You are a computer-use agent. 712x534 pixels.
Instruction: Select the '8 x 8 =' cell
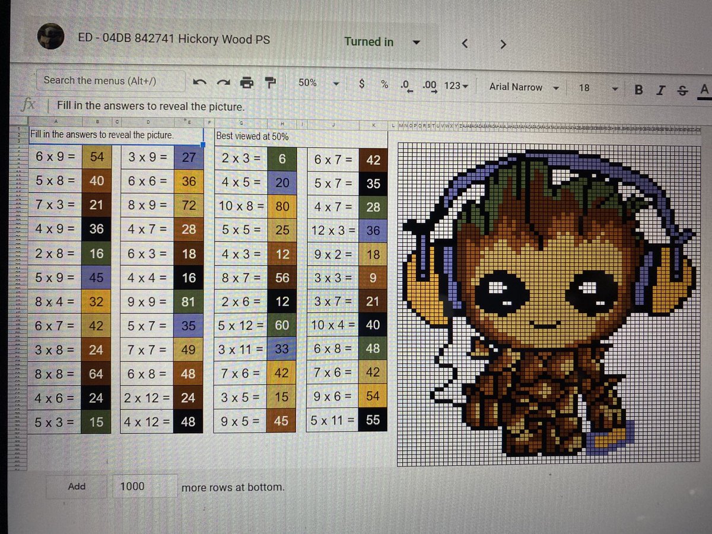click(x=55, y=374)
